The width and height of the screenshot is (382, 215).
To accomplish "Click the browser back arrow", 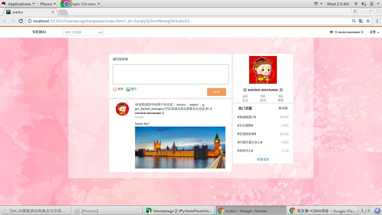I will point(5,21).
